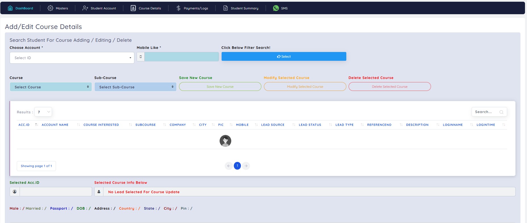
Task: Click the Student Summary document icon
Action: pos(226,8)
